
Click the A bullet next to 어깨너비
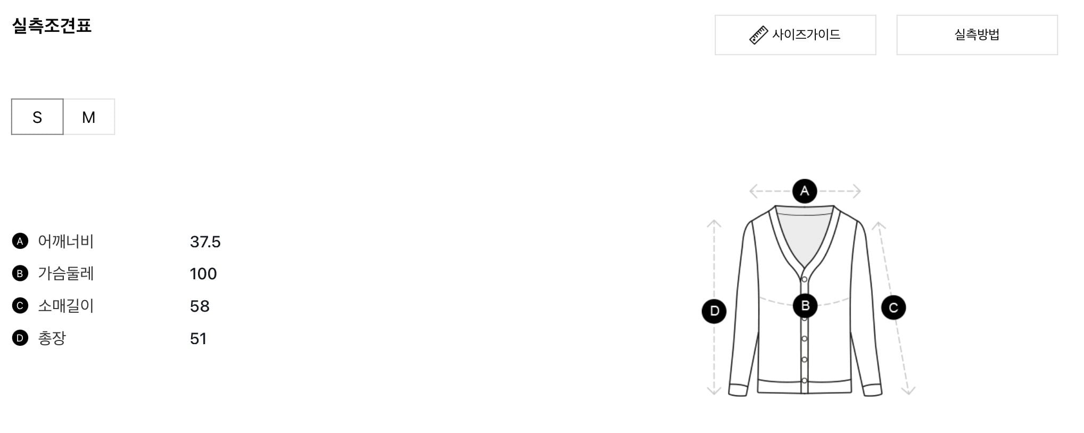20,242
